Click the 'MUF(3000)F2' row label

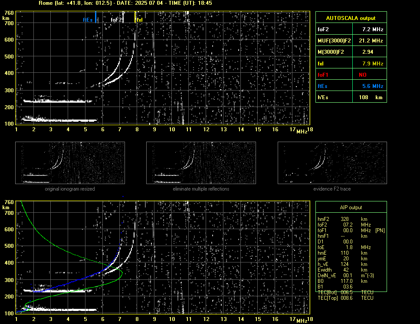pos(334,41)
